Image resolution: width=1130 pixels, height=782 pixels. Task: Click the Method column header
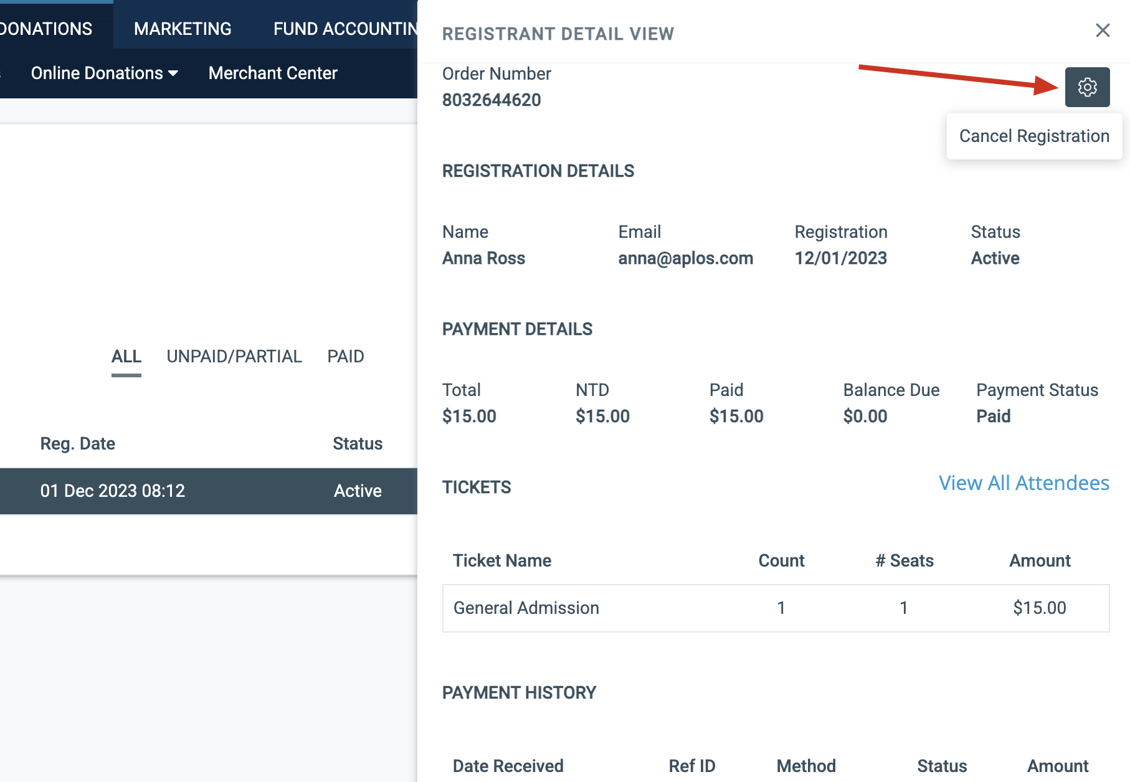[806, 766]
